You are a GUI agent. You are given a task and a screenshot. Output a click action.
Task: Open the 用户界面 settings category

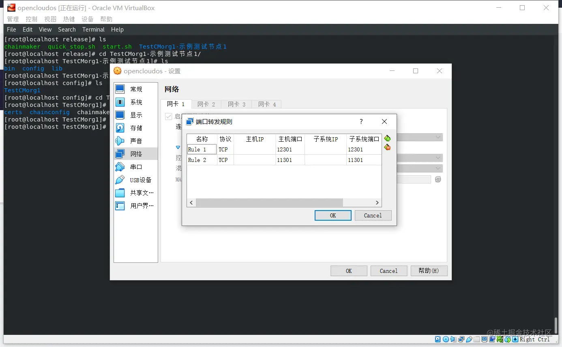tap(136, 206)
